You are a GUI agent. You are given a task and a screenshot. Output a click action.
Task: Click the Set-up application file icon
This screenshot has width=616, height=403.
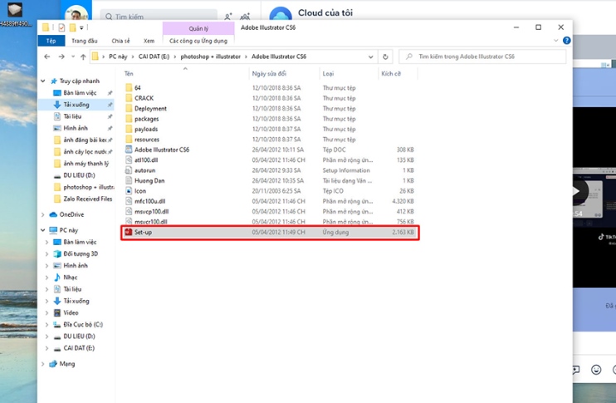click(128, 232)
